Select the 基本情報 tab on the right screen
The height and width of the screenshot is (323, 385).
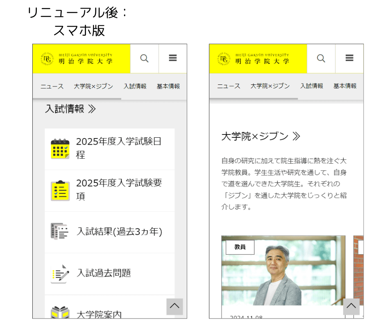tap(344, 86)
